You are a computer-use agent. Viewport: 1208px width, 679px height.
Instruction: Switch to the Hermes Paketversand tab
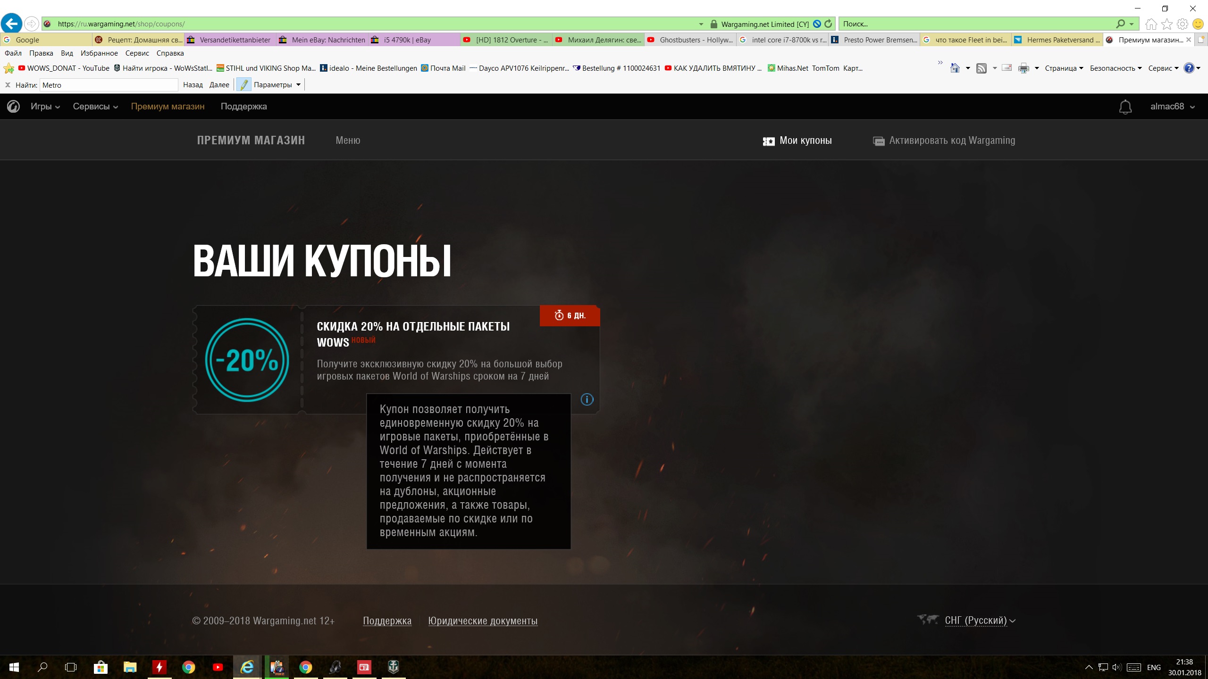tap(1057, 40)
